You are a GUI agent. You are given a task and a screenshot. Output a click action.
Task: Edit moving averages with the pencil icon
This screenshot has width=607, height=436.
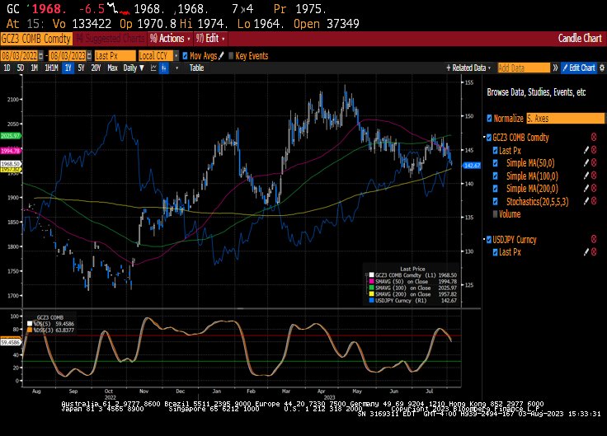221,56
